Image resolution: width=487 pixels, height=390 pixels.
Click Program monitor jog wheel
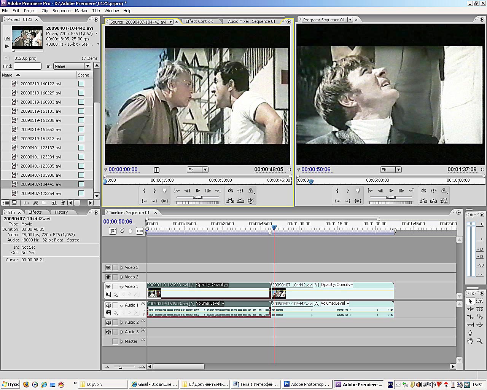pyautogui.click(x=391, y=203)
